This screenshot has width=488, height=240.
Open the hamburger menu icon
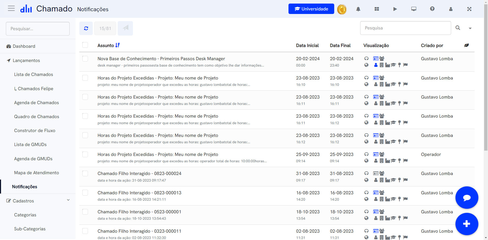11,9
